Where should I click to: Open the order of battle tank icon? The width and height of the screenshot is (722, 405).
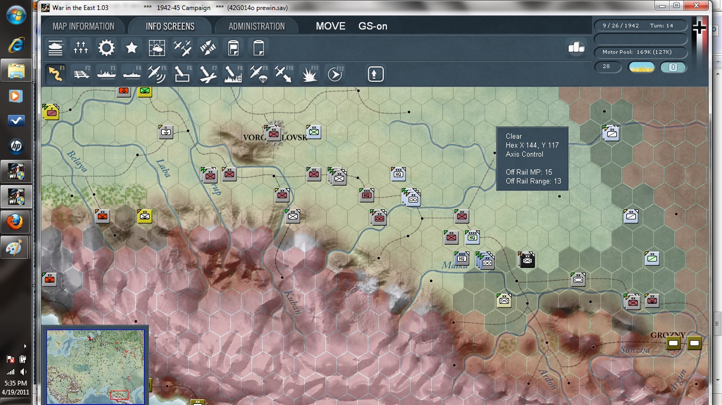[x=55, y=48]
